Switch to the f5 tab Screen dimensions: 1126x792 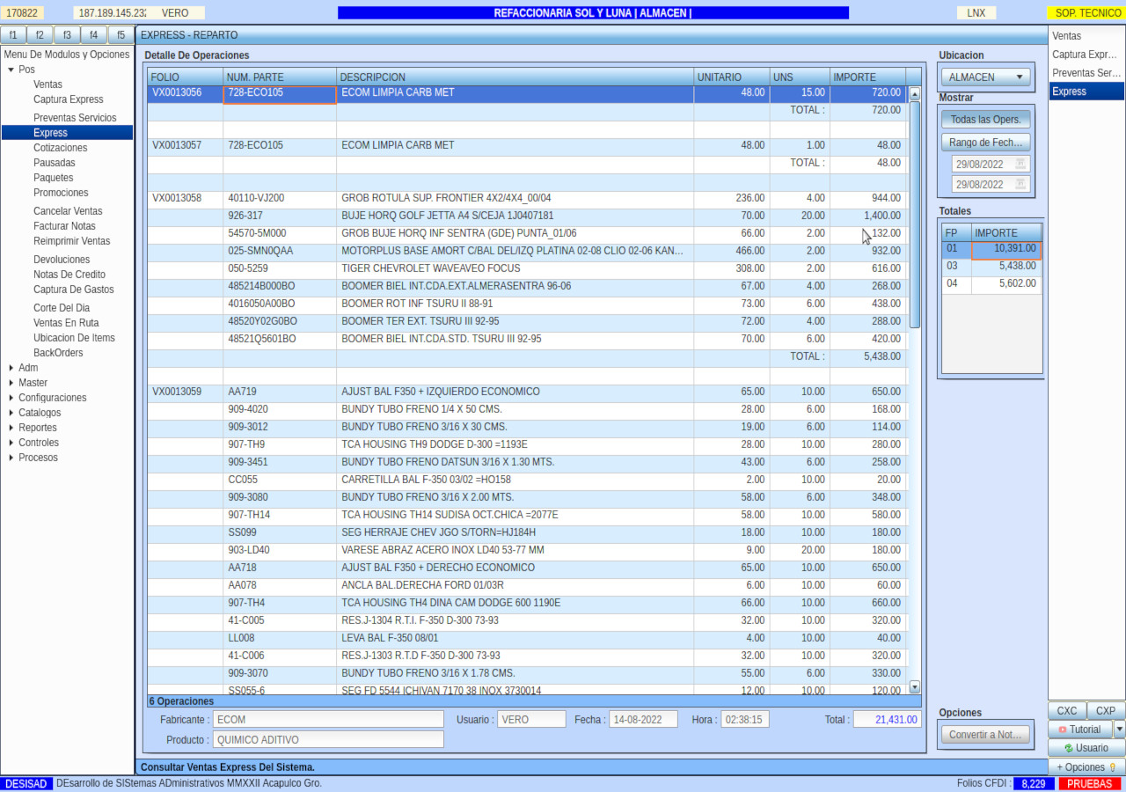pos(121,35)
